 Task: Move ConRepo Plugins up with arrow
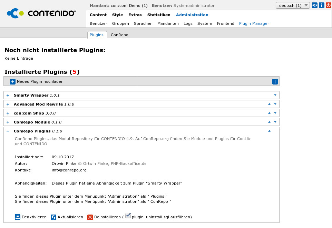[x=270, y=131]
